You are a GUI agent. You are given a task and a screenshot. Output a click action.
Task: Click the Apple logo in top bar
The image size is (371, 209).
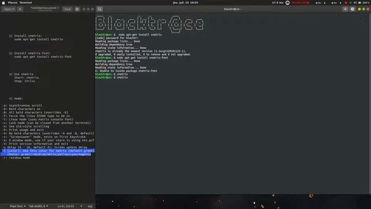coord(3,2)
